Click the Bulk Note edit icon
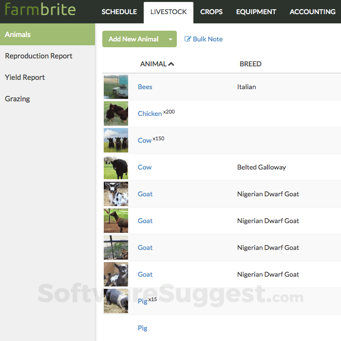 [x=188, y=39]
